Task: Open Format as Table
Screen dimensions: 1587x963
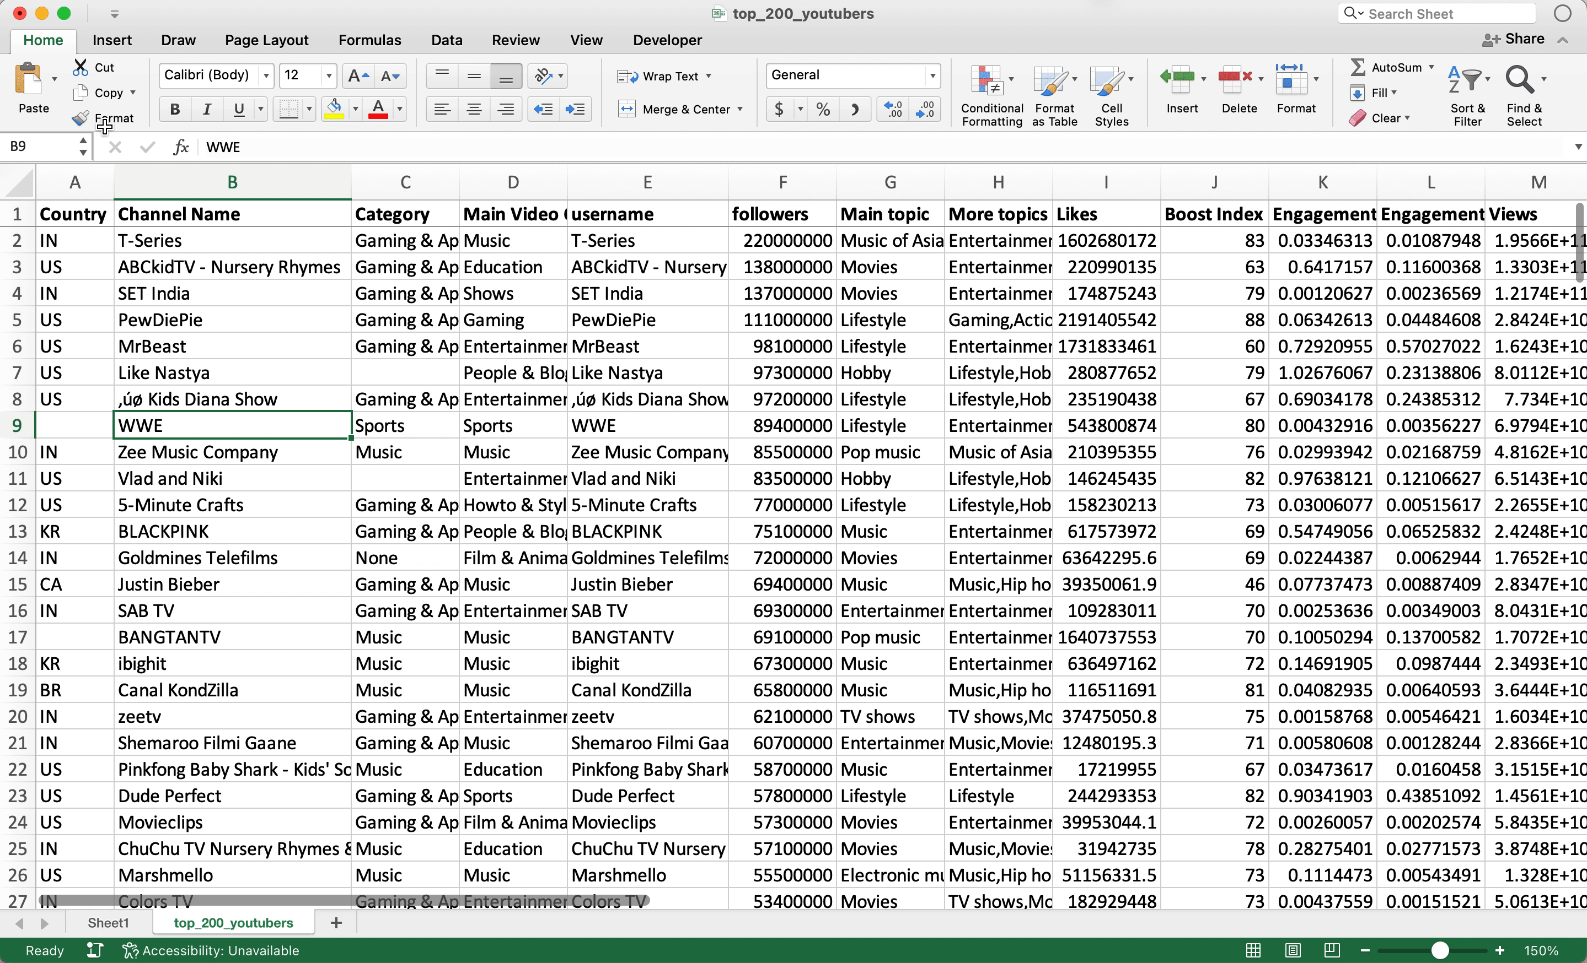Action: [x=1054, y=95]
